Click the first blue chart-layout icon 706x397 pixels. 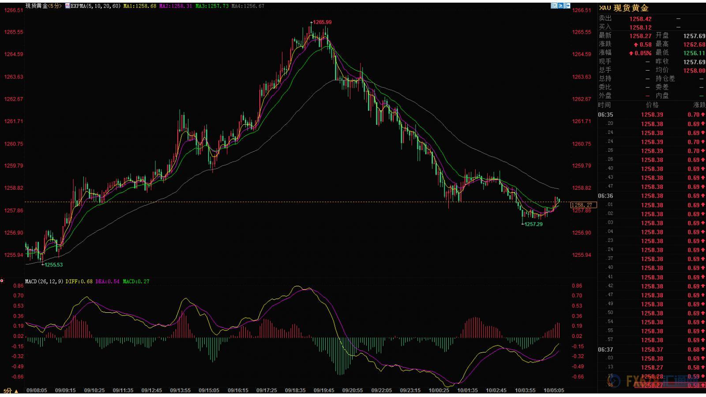click(554, 6)
